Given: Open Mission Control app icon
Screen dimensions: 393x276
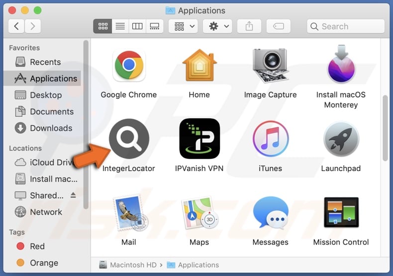Looking at the screenshot, I should click(x=341, y=212).
